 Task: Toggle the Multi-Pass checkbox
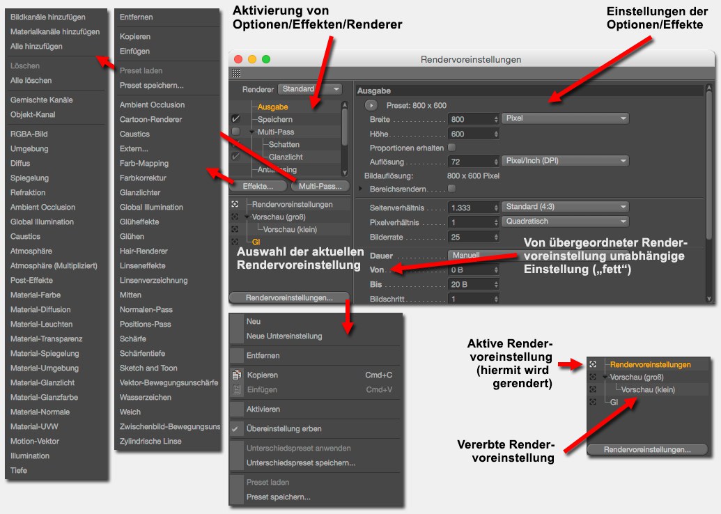click(x=236, y=132)
